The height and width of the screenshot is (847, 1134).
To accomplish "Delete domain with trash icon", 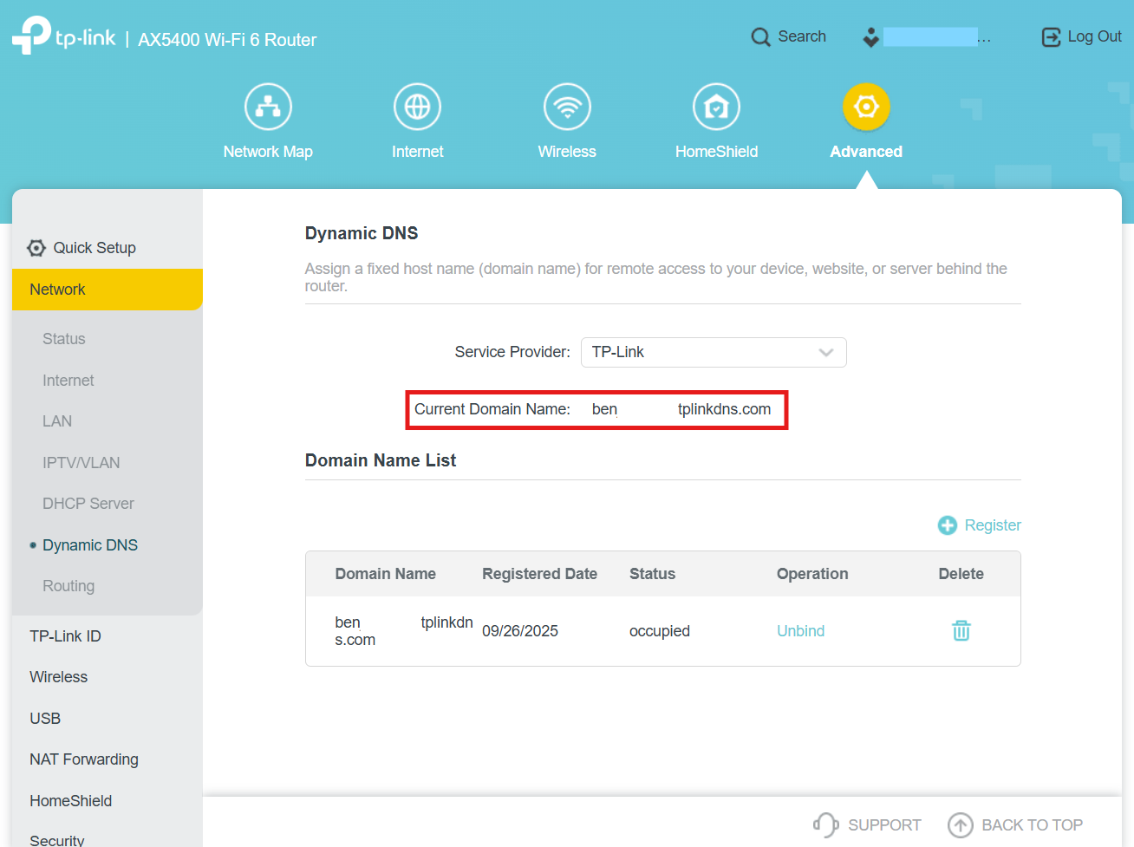I will [x=961, y=630].
